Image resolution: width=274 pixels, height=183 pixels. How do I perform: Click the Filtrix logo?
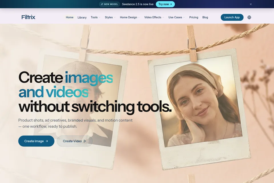pos(28,17)
